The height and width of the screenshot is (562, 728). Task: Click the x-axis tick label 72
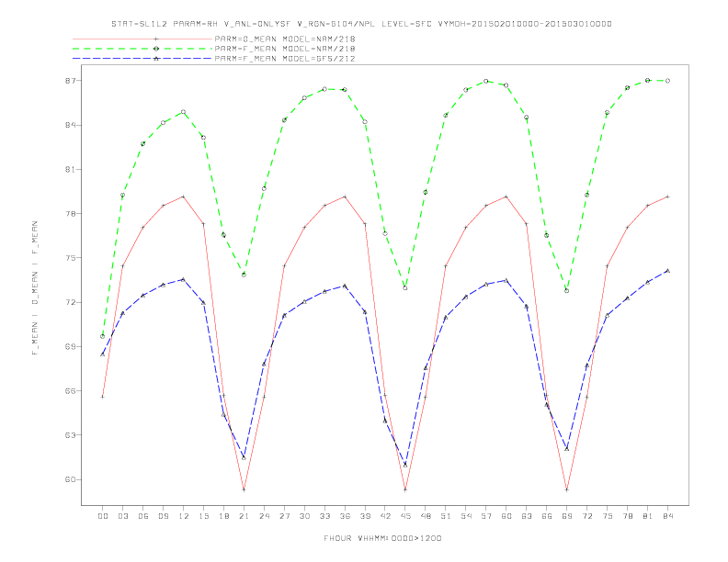point(586,516)
